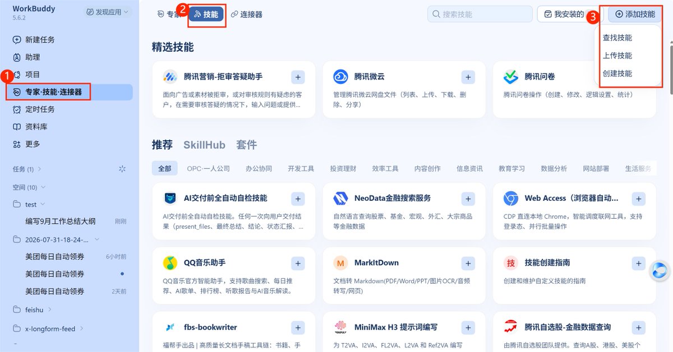Screen dimensions: 673x352
Task: Filter by 网站部署 category
Action: click(596, 168)
